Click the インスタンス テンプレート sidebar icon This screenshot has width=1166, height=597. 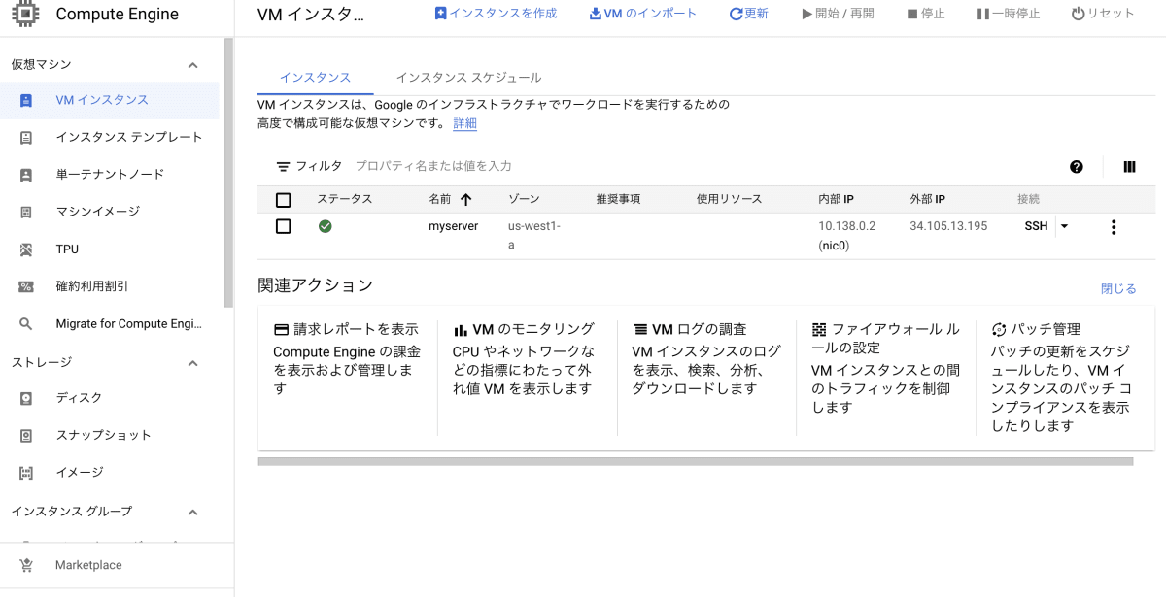(26, 137)
